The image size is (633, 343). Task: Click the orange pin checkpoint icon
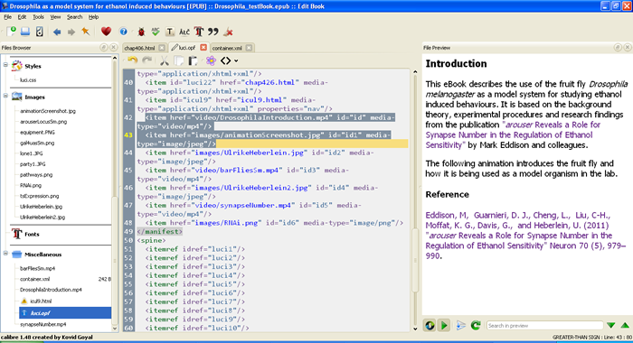click(x=85, y=32)
